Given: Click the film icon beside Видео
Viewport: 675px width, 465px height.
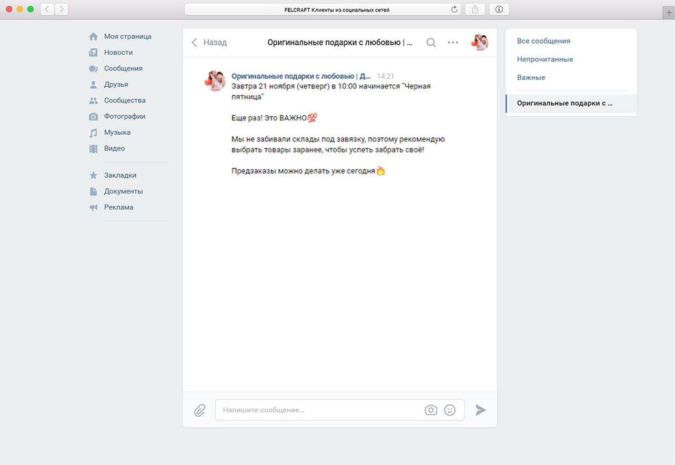Looking at the screenshot, I should tap(93, 149).
